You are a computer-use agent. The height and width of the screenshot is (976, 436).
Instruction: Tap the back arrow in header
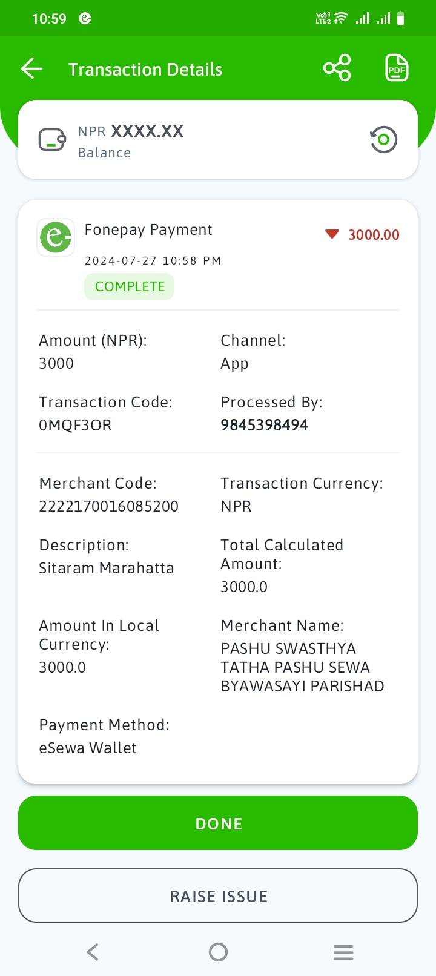click(x=32, y=68)
